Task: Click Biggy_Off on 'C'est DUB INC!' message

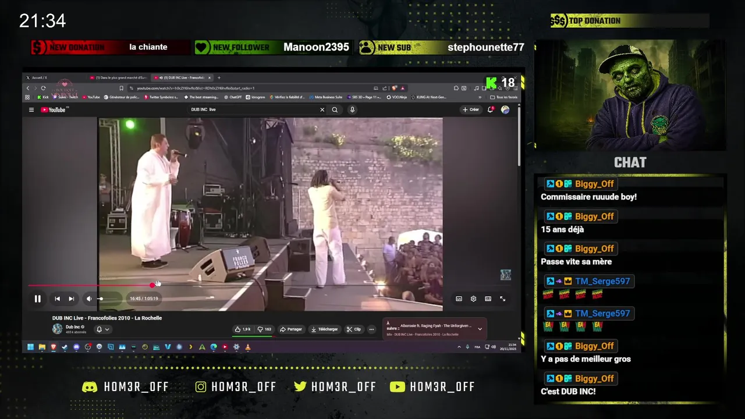Action: (x=594, y=378)
